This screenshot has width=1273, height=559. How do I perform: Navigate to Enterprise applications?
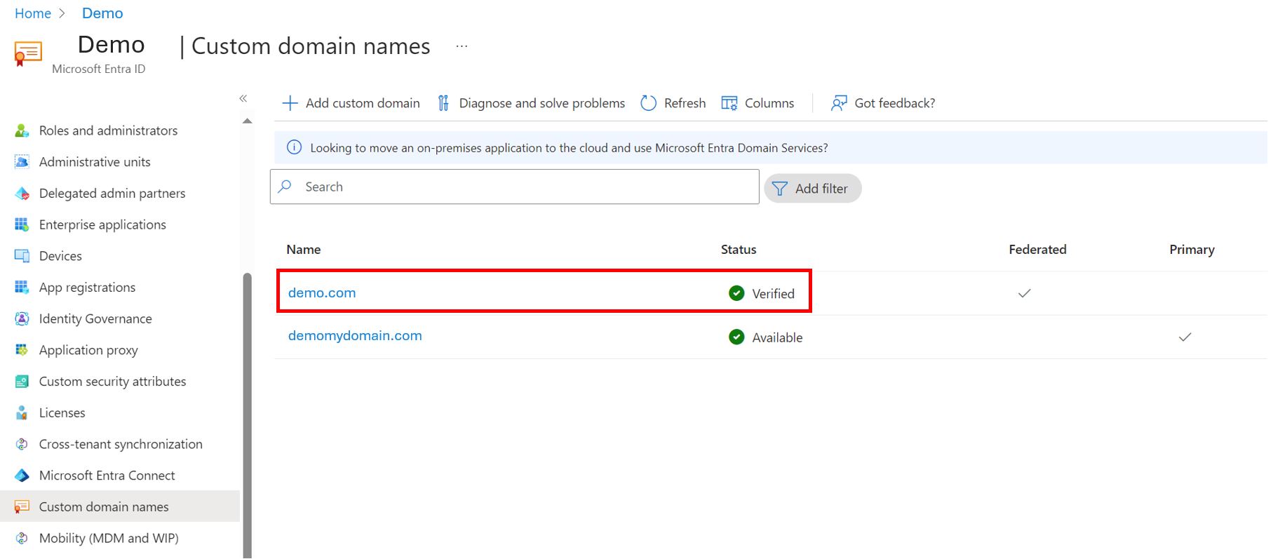pyautogui.click(x=102, y=224)
